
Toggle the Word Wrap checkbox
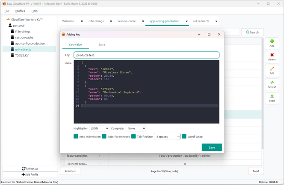click(184, 136)
